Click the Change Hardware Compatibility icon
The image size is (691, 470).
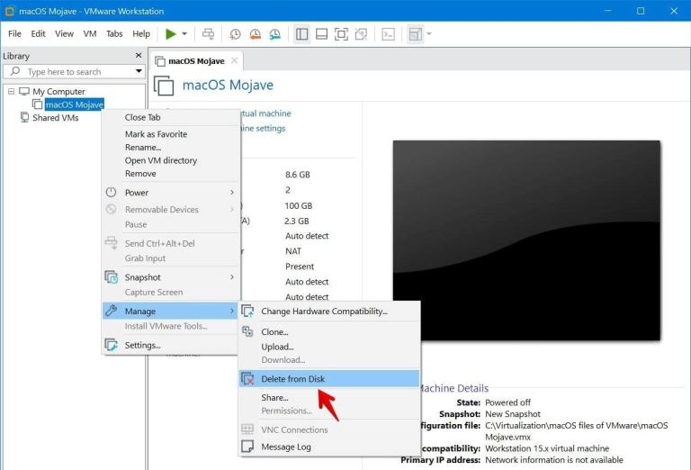coord(247,312)
